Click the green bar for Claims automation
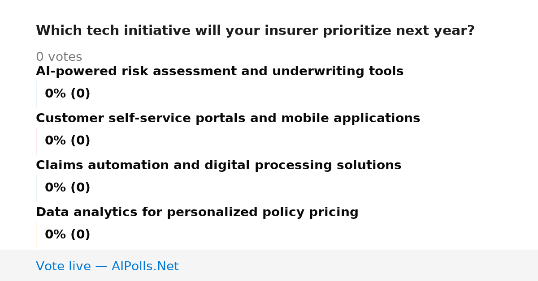538x281 pixels. [36, 188]
